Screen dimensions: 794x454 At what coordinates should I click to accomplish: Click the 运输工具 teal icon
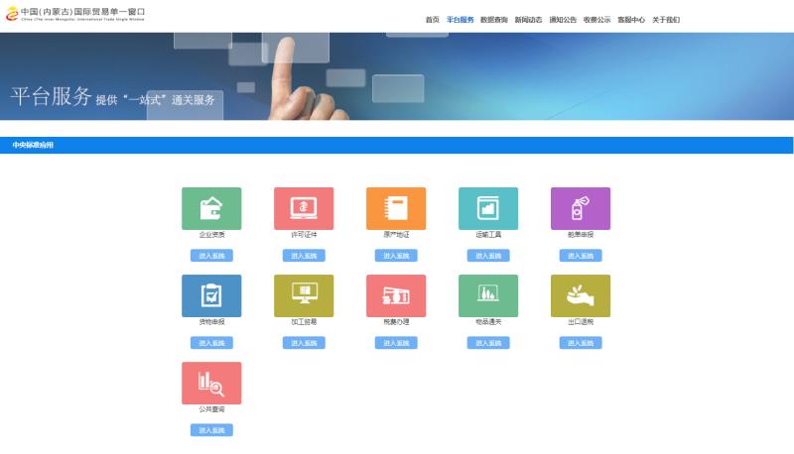point(488,208)
